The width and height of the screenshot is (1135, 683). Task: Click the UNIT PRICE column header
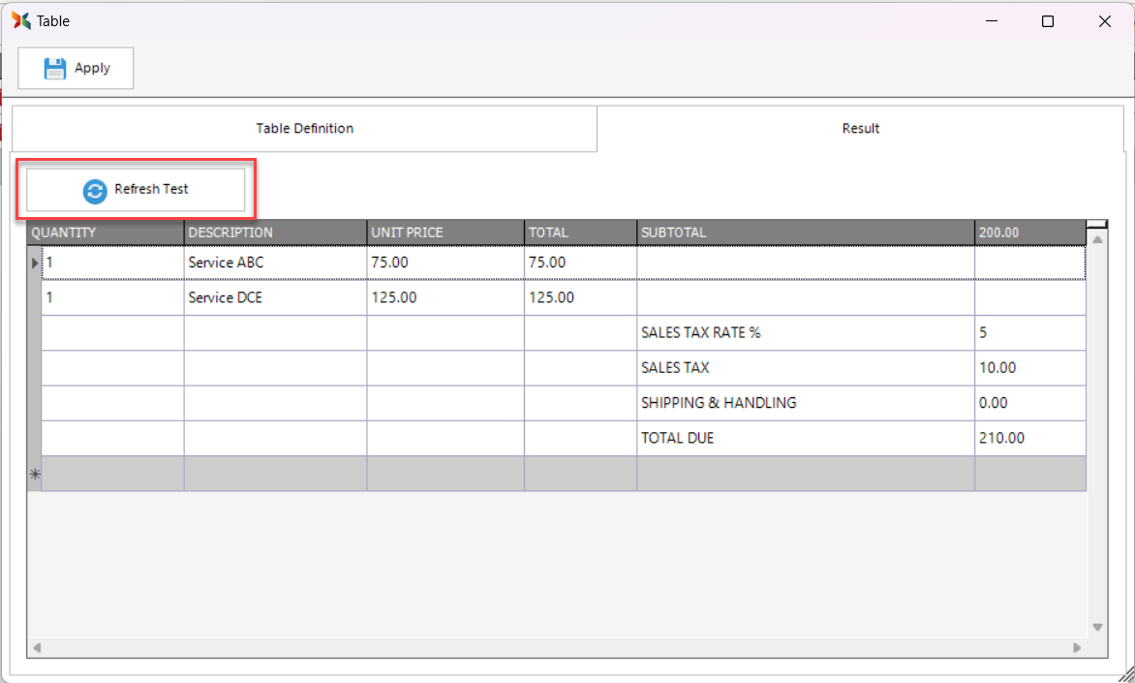[x=445, y=233]
